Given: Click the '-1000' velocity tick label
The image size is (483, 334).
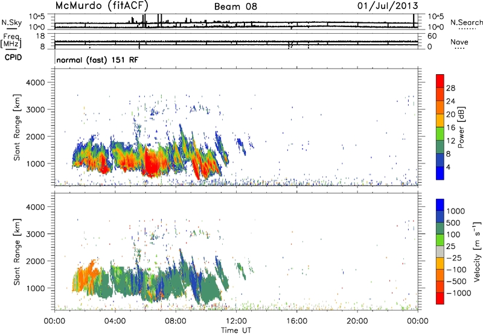Looking at the screenshot, I should 459,293.
